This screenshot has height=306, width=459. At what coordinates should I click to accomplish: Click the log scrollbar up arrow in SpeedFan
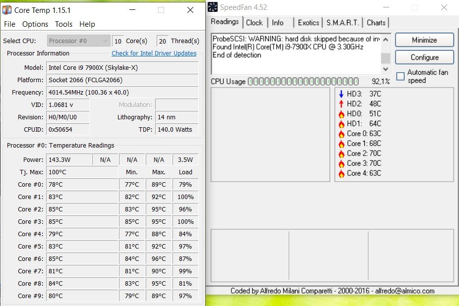pos(386,39)
